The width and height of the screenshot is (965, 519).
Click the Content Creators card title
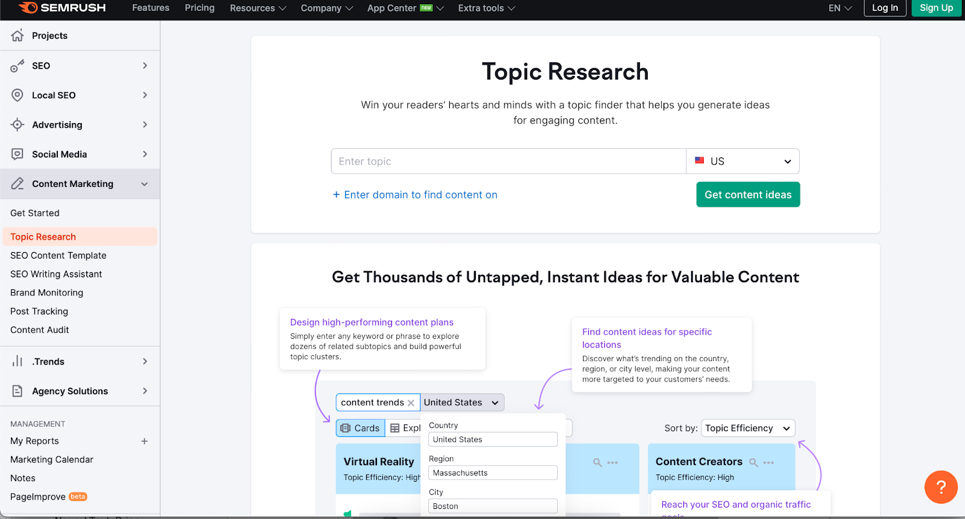(699, 462)
